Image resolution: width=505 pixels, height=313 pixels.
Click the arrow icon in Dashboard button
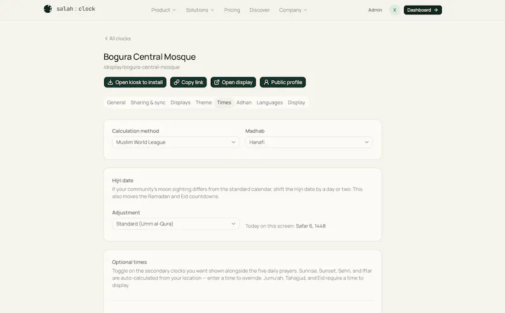436,10
